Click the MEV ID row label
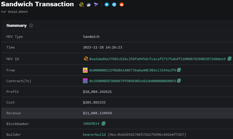233x139 pixels. (x=13, y=59)
